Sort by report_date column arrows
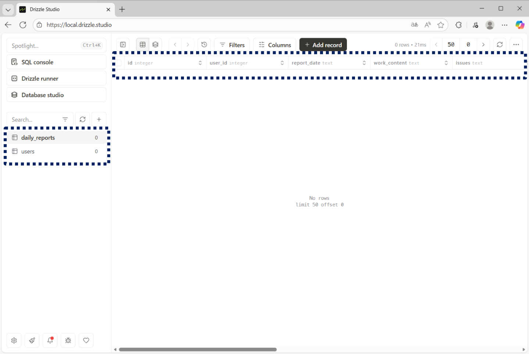Viewport: 529px width, 354px height. [364, 63]
